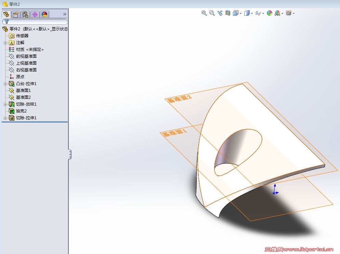Click the Zoom to Fit icon

tap(204, 13)
